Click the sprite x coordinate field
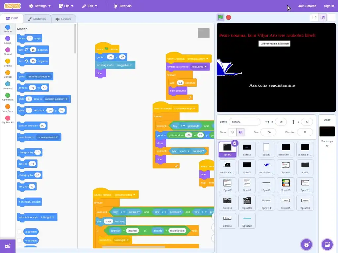Image resolution: width=338 pixels, height=253 pixels. click(281, 122)
